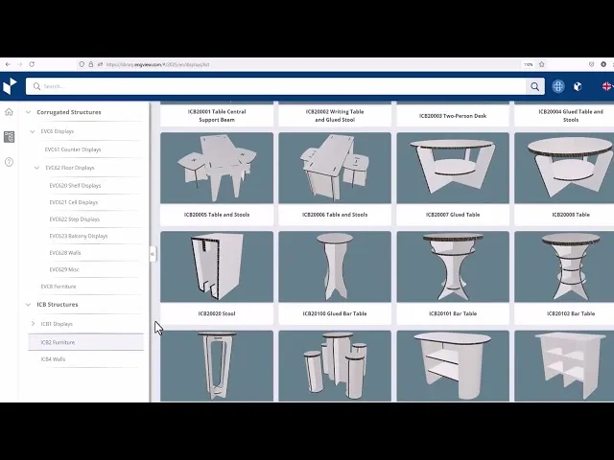Collapse the EVC62 Floor Displays node
The height and width of the screenshot is (460, 614).
[36, 168]
